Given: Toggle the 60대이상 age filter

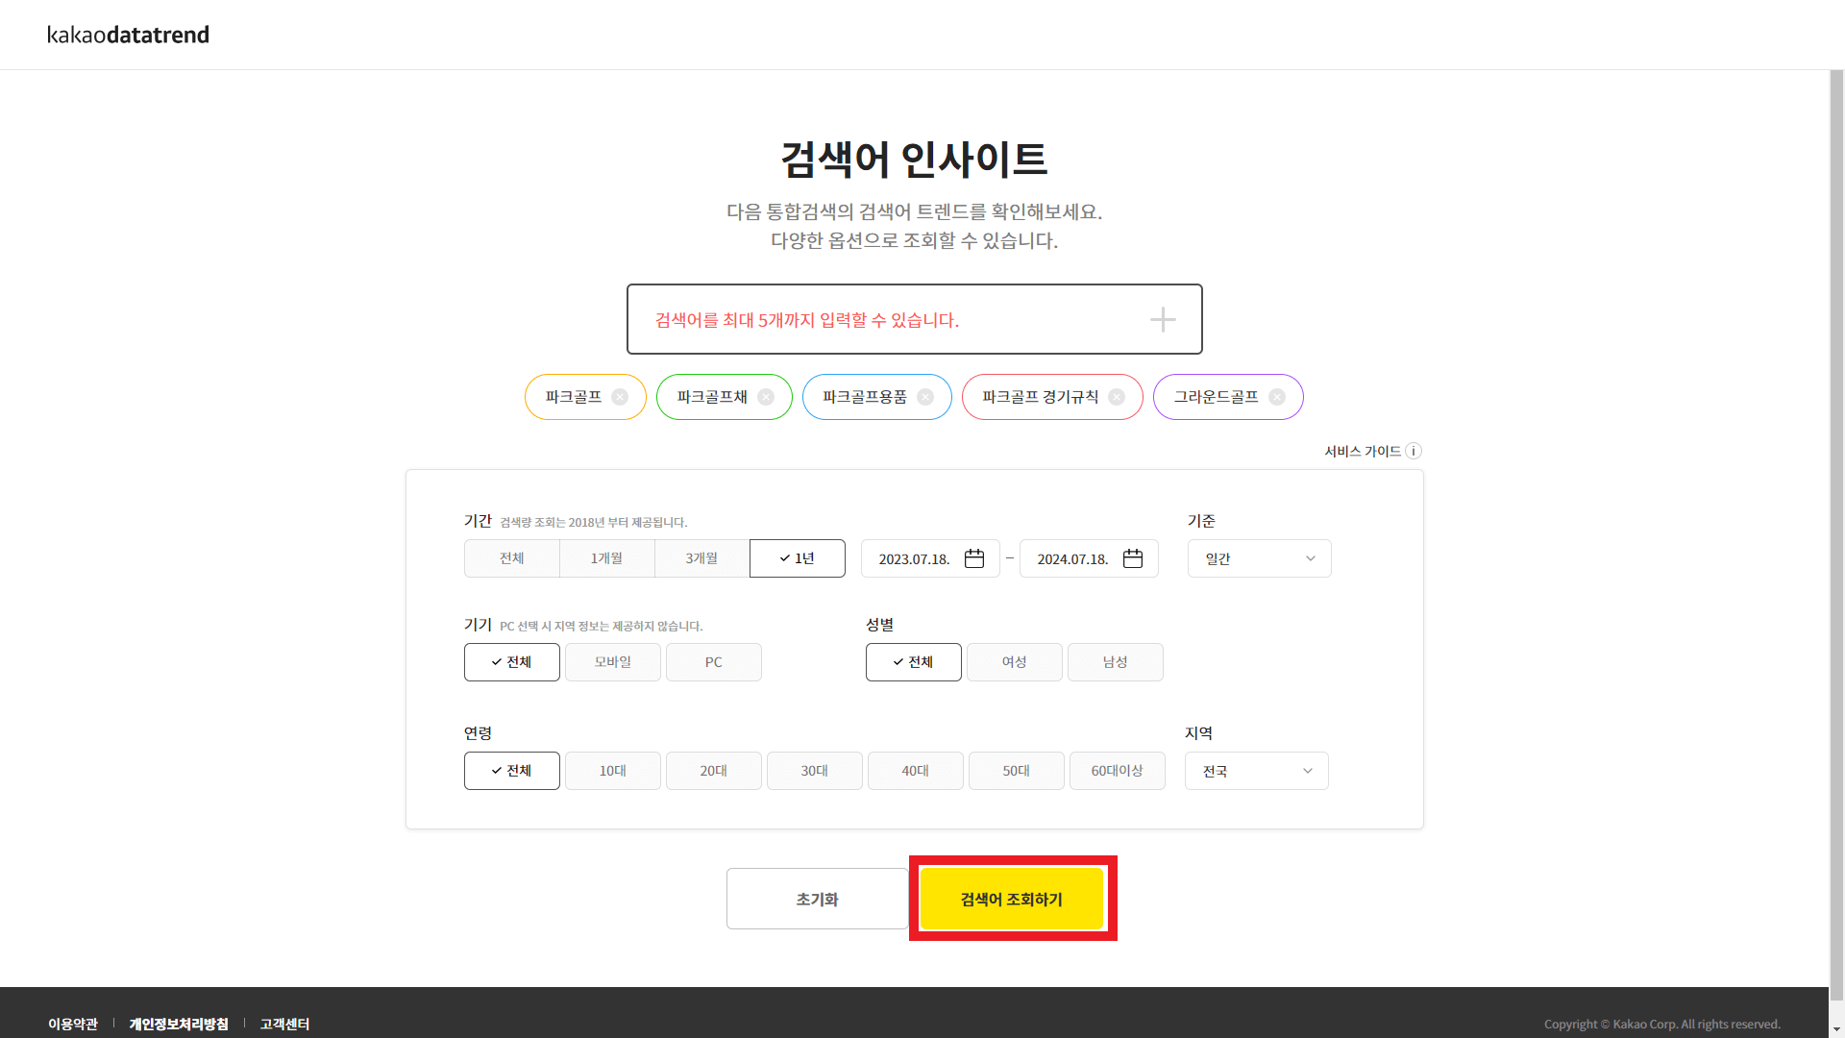Looking at the screenshot, I should click(x=1117, y=771).
